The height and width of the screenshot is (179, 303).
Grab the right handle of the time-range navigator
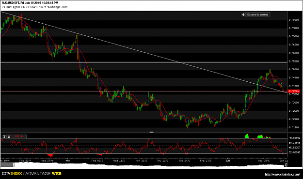286,164
